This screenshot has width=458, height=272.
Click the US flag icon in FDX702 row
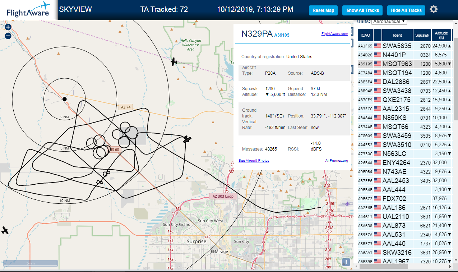click(x=378, y=199)
